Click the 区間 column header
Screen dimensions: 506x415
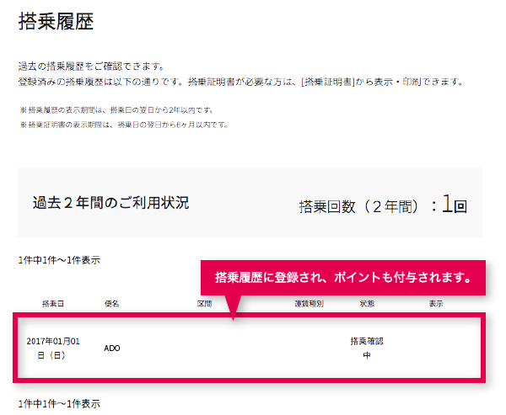(205, 303)
